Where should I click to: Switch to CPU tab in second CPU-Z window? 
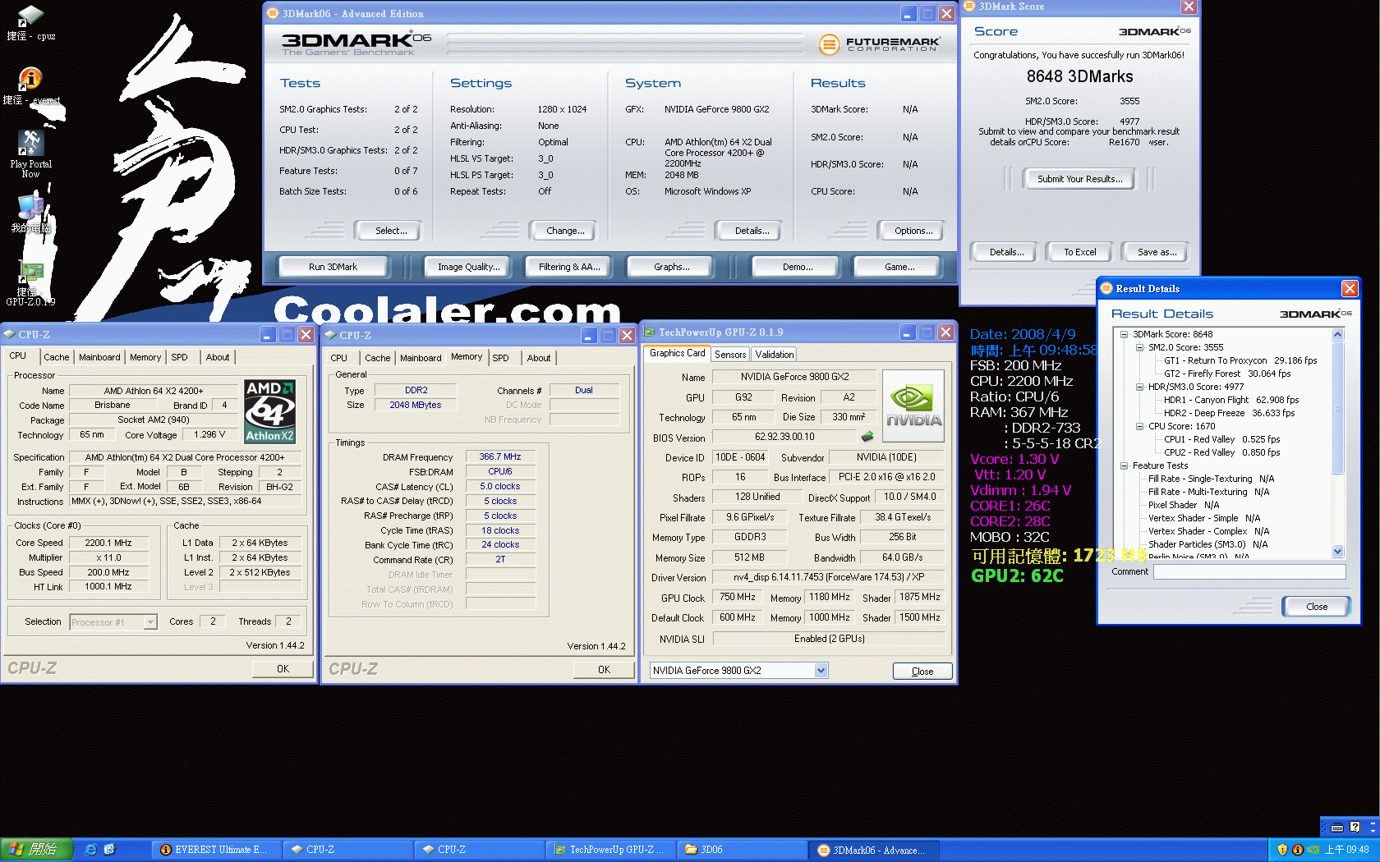tap(339, 358)
